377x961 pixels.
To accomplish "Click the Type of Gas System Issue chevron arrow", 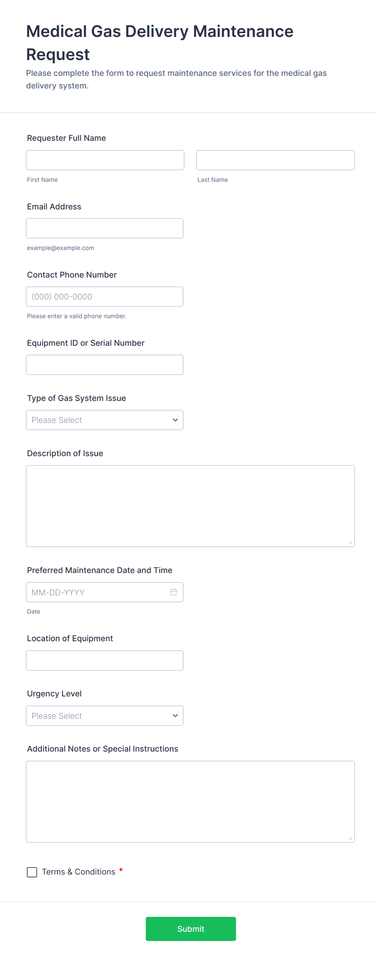I will tap(175, 420).
